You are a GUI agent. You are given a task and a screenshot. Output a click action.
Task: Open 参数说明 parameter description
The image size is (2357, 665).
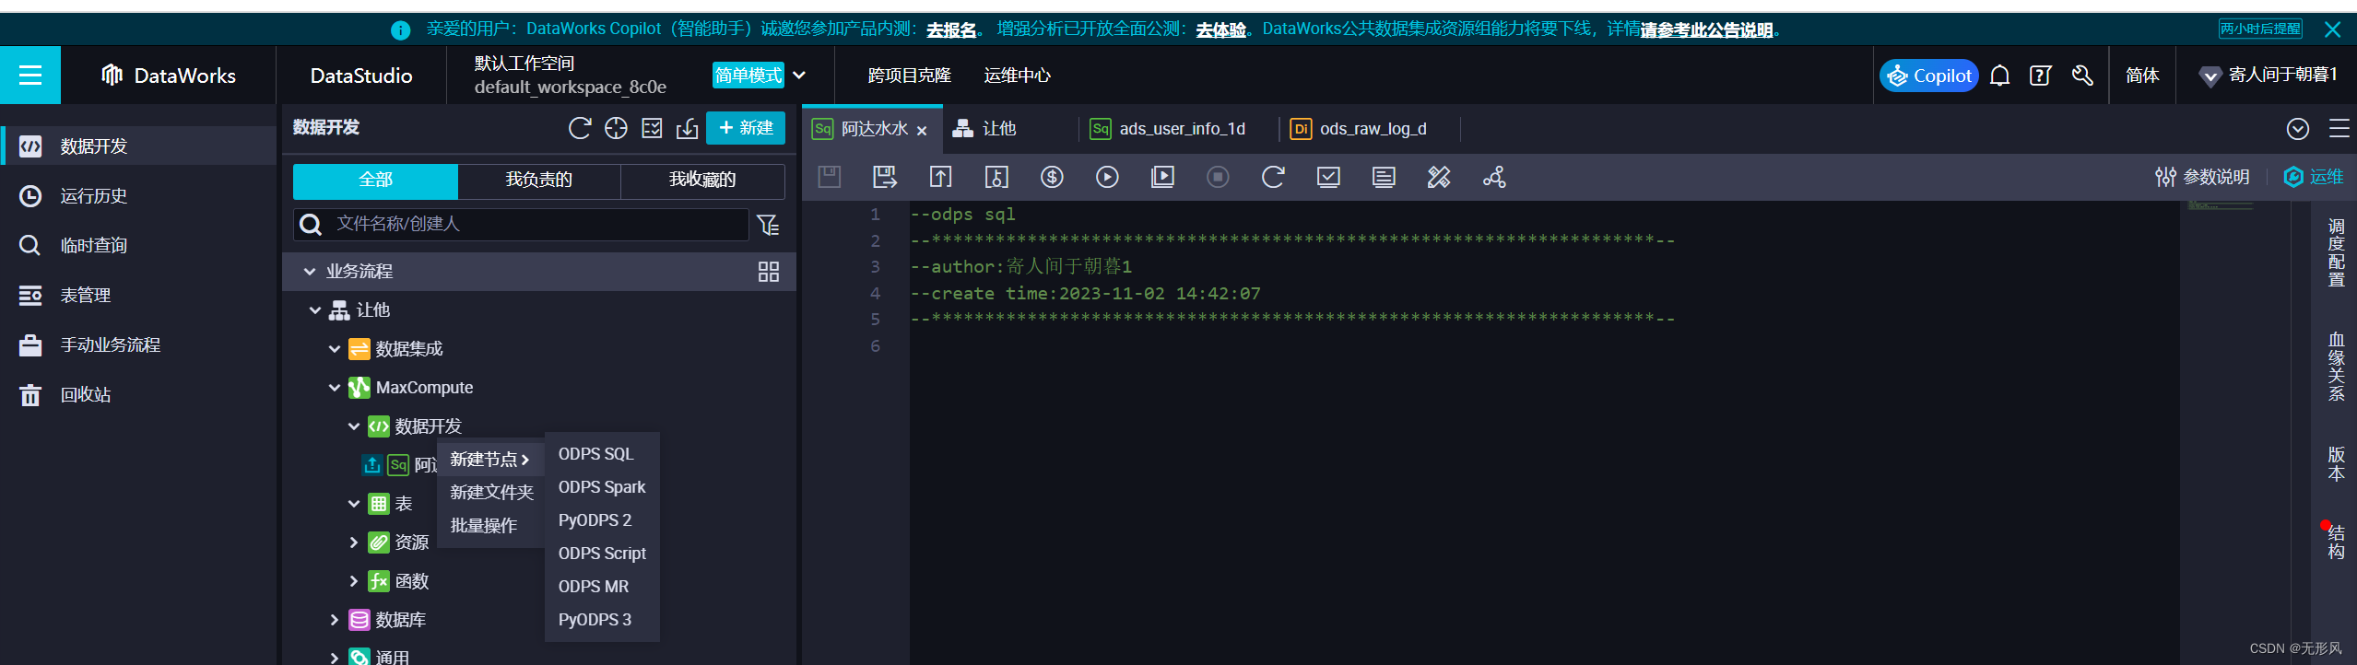point(2202,177)
